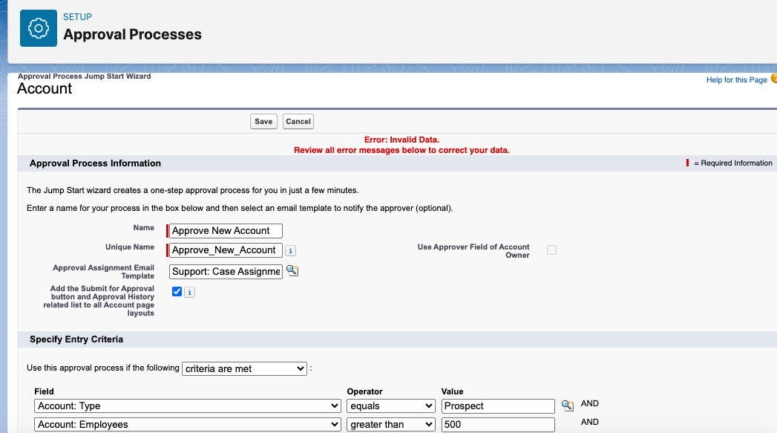Click the Value field containing Prospect
The height and width of the screenshot is (433, 777).
pos(498,406)
